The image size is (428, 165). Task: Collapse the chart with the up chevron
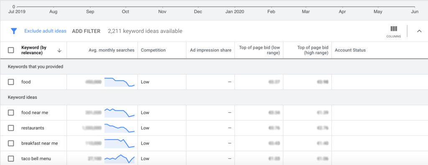419,31
